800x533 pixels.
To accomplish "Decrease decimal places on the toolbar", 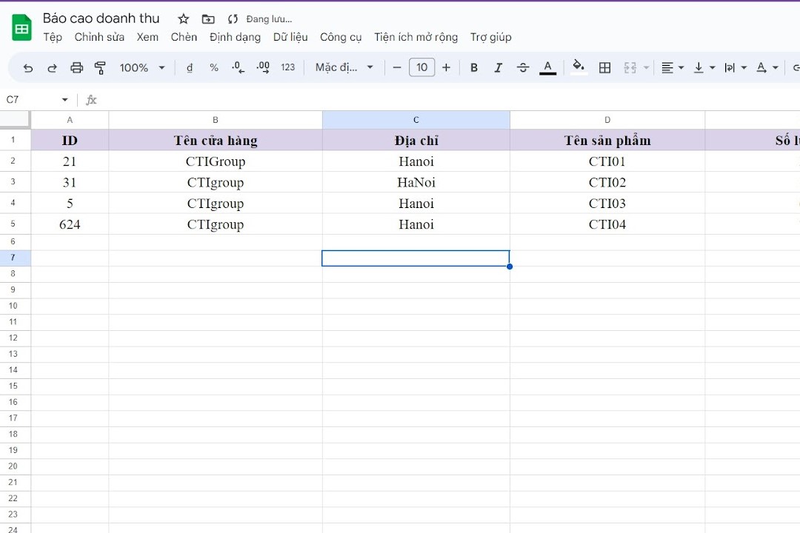I will pos(237,67).
